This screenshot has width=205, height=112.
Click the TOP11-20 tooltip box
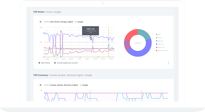pyautogui.click(x=90, y=31)
